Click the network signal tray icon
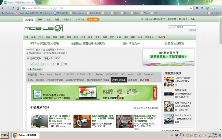This screenshot has width=222, height=139. point(200,135)
